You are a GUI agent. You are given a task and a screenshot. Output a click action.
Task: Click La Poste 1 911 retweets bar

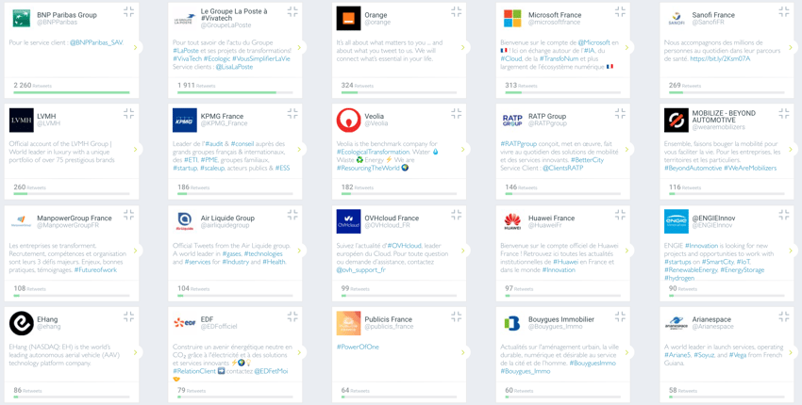tap(235, 92)
